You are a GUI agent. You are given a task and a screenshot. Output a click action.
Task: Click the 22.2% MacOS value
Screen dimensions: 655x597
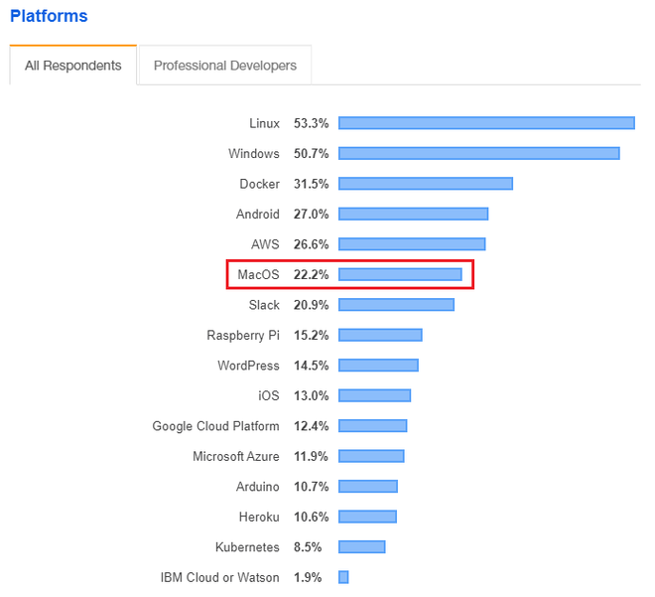coord(312,275)
